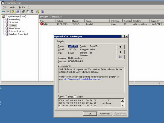Click HOME-SERV… computer cell in list
This screenshot has width=164, height=123.
[157, 24]
